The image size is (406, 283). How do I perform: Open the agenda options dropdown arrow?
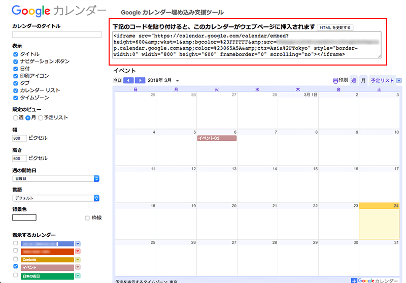click(399, 81)
